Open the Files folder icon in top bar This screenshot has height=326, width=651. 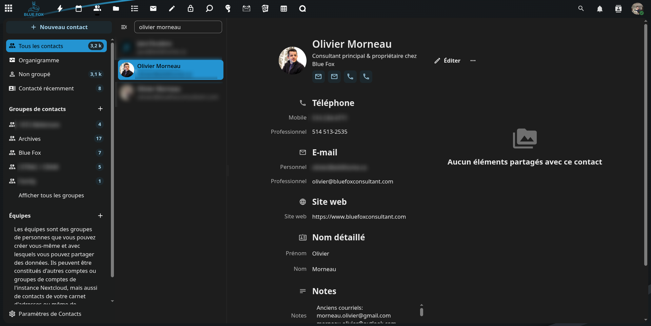tap(116, 9)
